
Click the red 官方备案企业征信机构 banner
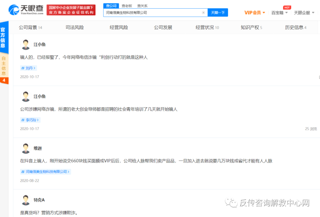71,10
